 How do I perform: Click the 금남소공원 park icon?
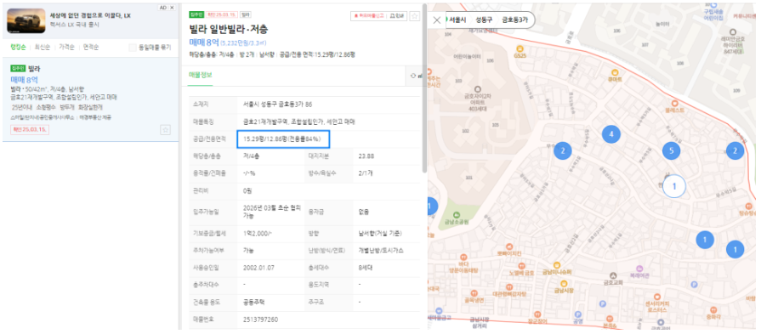[457, 214]
